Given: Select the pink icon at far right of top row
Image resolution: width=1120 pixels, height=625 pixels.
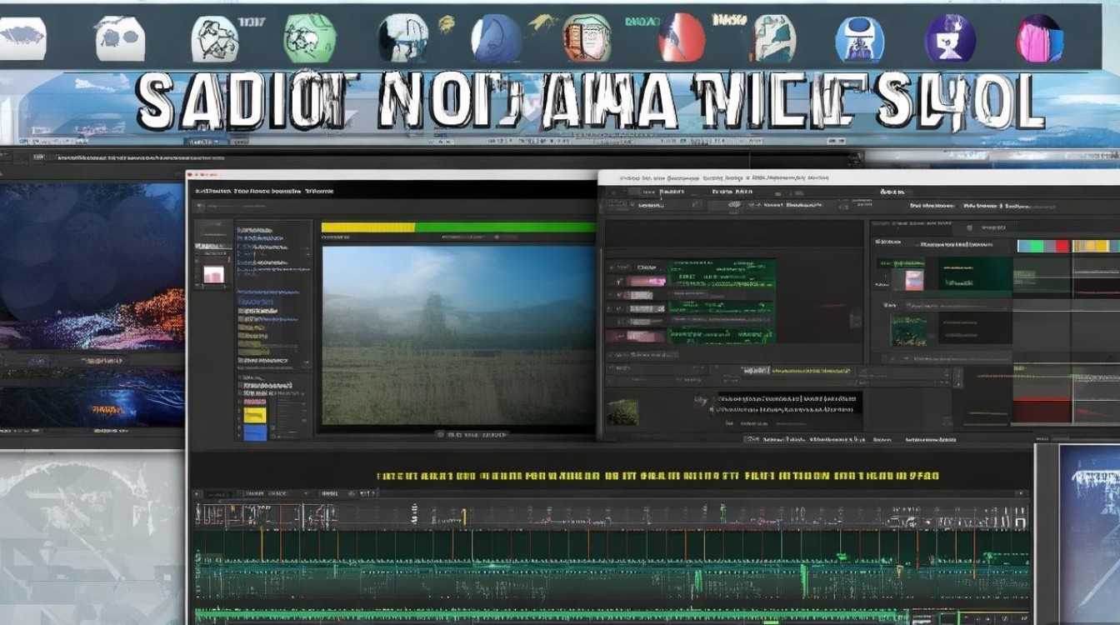Looking at the screenshot, I should [1039, 38].
